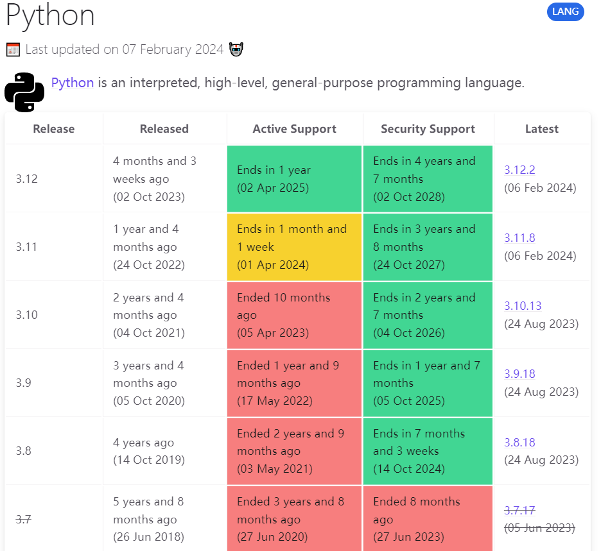Select the 3.9 release cell

[x=54, y=383]
